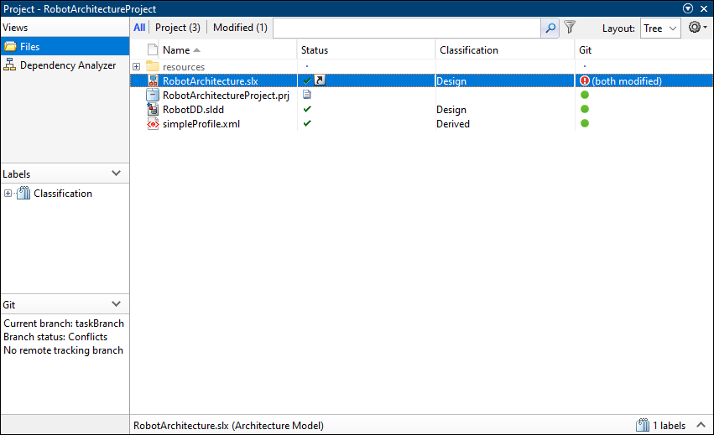Click the search magnifier icon
The height and width of the screenshot is (435, 714).
[x=550, y=28]
